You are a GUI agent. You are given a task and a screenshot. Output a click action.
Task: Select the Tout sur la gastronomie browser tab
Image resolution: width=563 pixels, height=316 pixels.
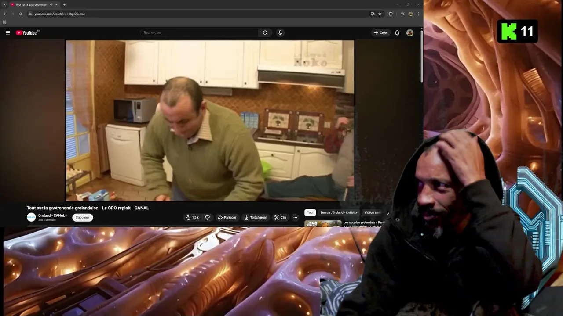click(x=34, y=4)
